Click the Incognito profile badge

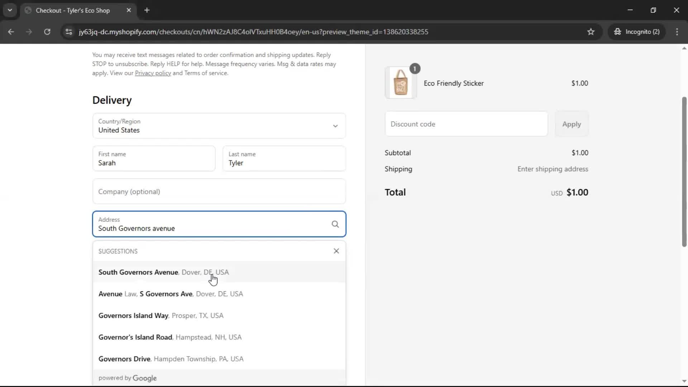pyautogui.click(x=637, y=32)
